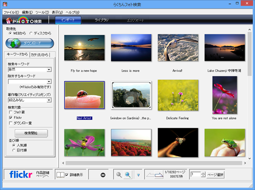Switch to the インポート tab
Screen dimensions: 255x190
68,20
